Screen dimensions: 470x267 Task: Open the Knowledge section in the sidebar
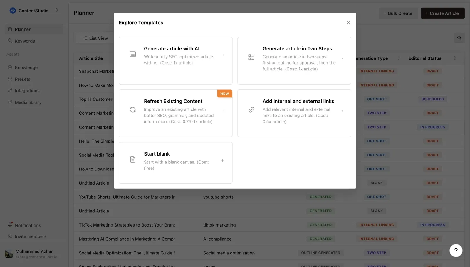coord(26,67)
